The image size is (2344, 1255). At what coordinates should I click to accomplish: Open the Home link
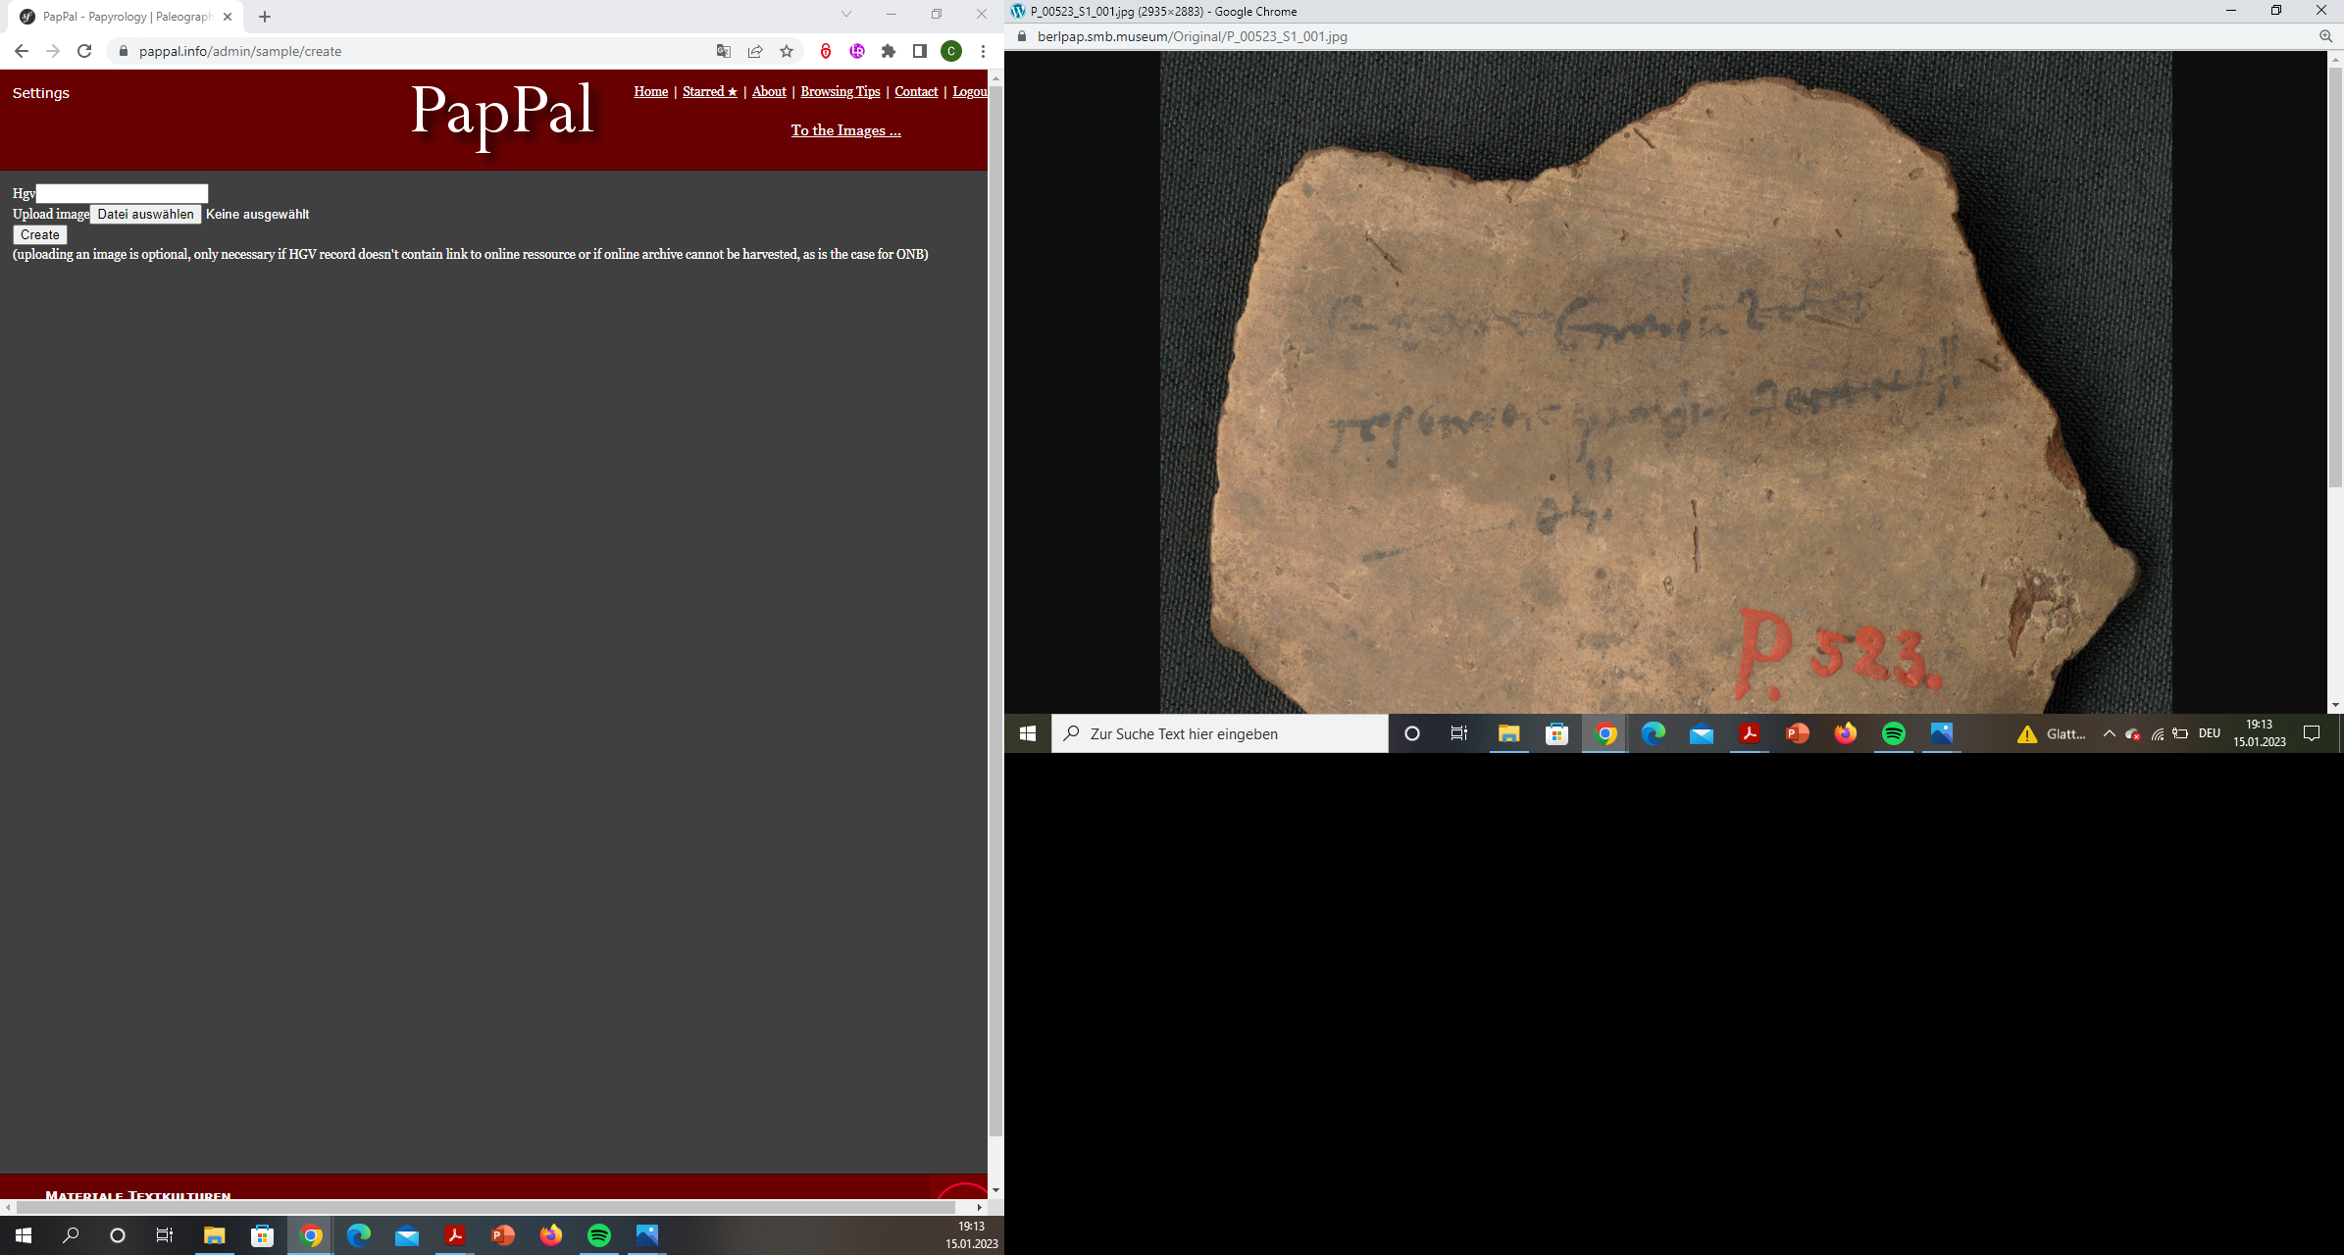point(651,91)
